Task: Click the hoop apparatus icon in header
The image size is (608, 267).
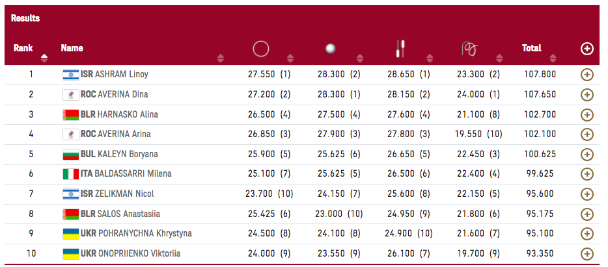Action: (260, 49)
